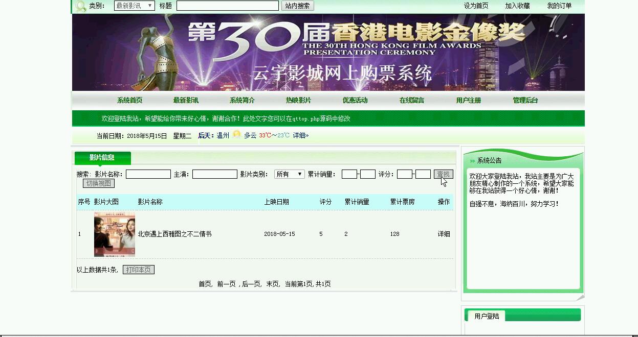Select 优惠活动 in the navigation bar
The height and width of the screenshot is (337, 638).
[355, 100]
